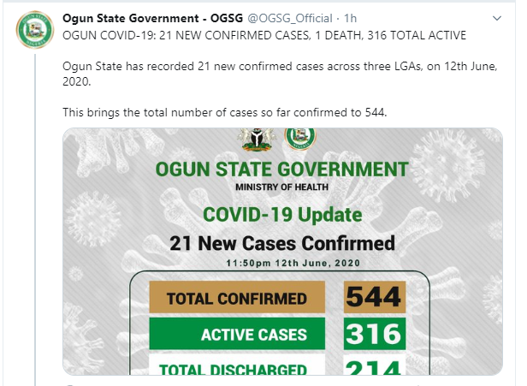Click the Nigerian coat of arms in the image

257,140
